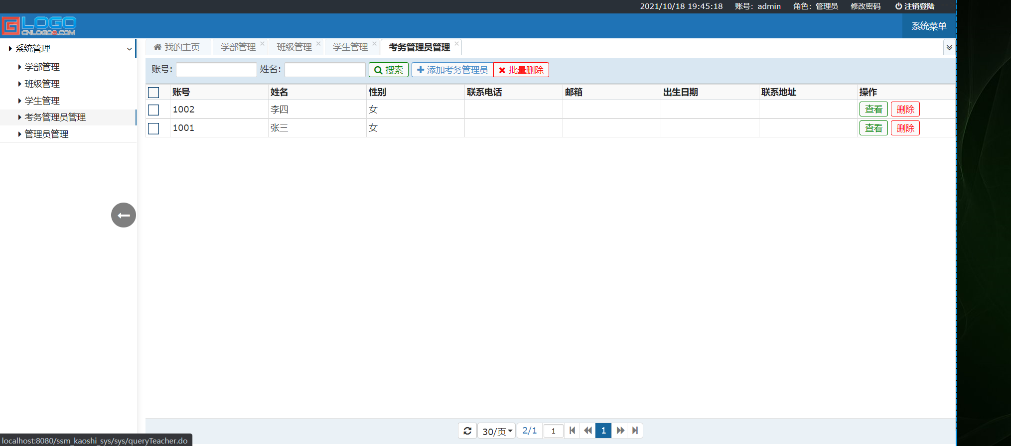Click the 账号: admin text in header
This screenshot has width=1011, height=446.
(x=758, y=6)
